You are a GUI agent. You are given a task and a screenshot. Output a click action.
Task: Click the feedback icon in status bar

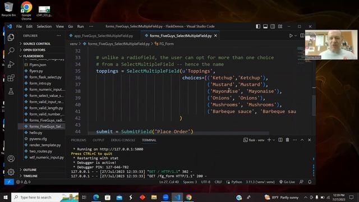point(302,182)
